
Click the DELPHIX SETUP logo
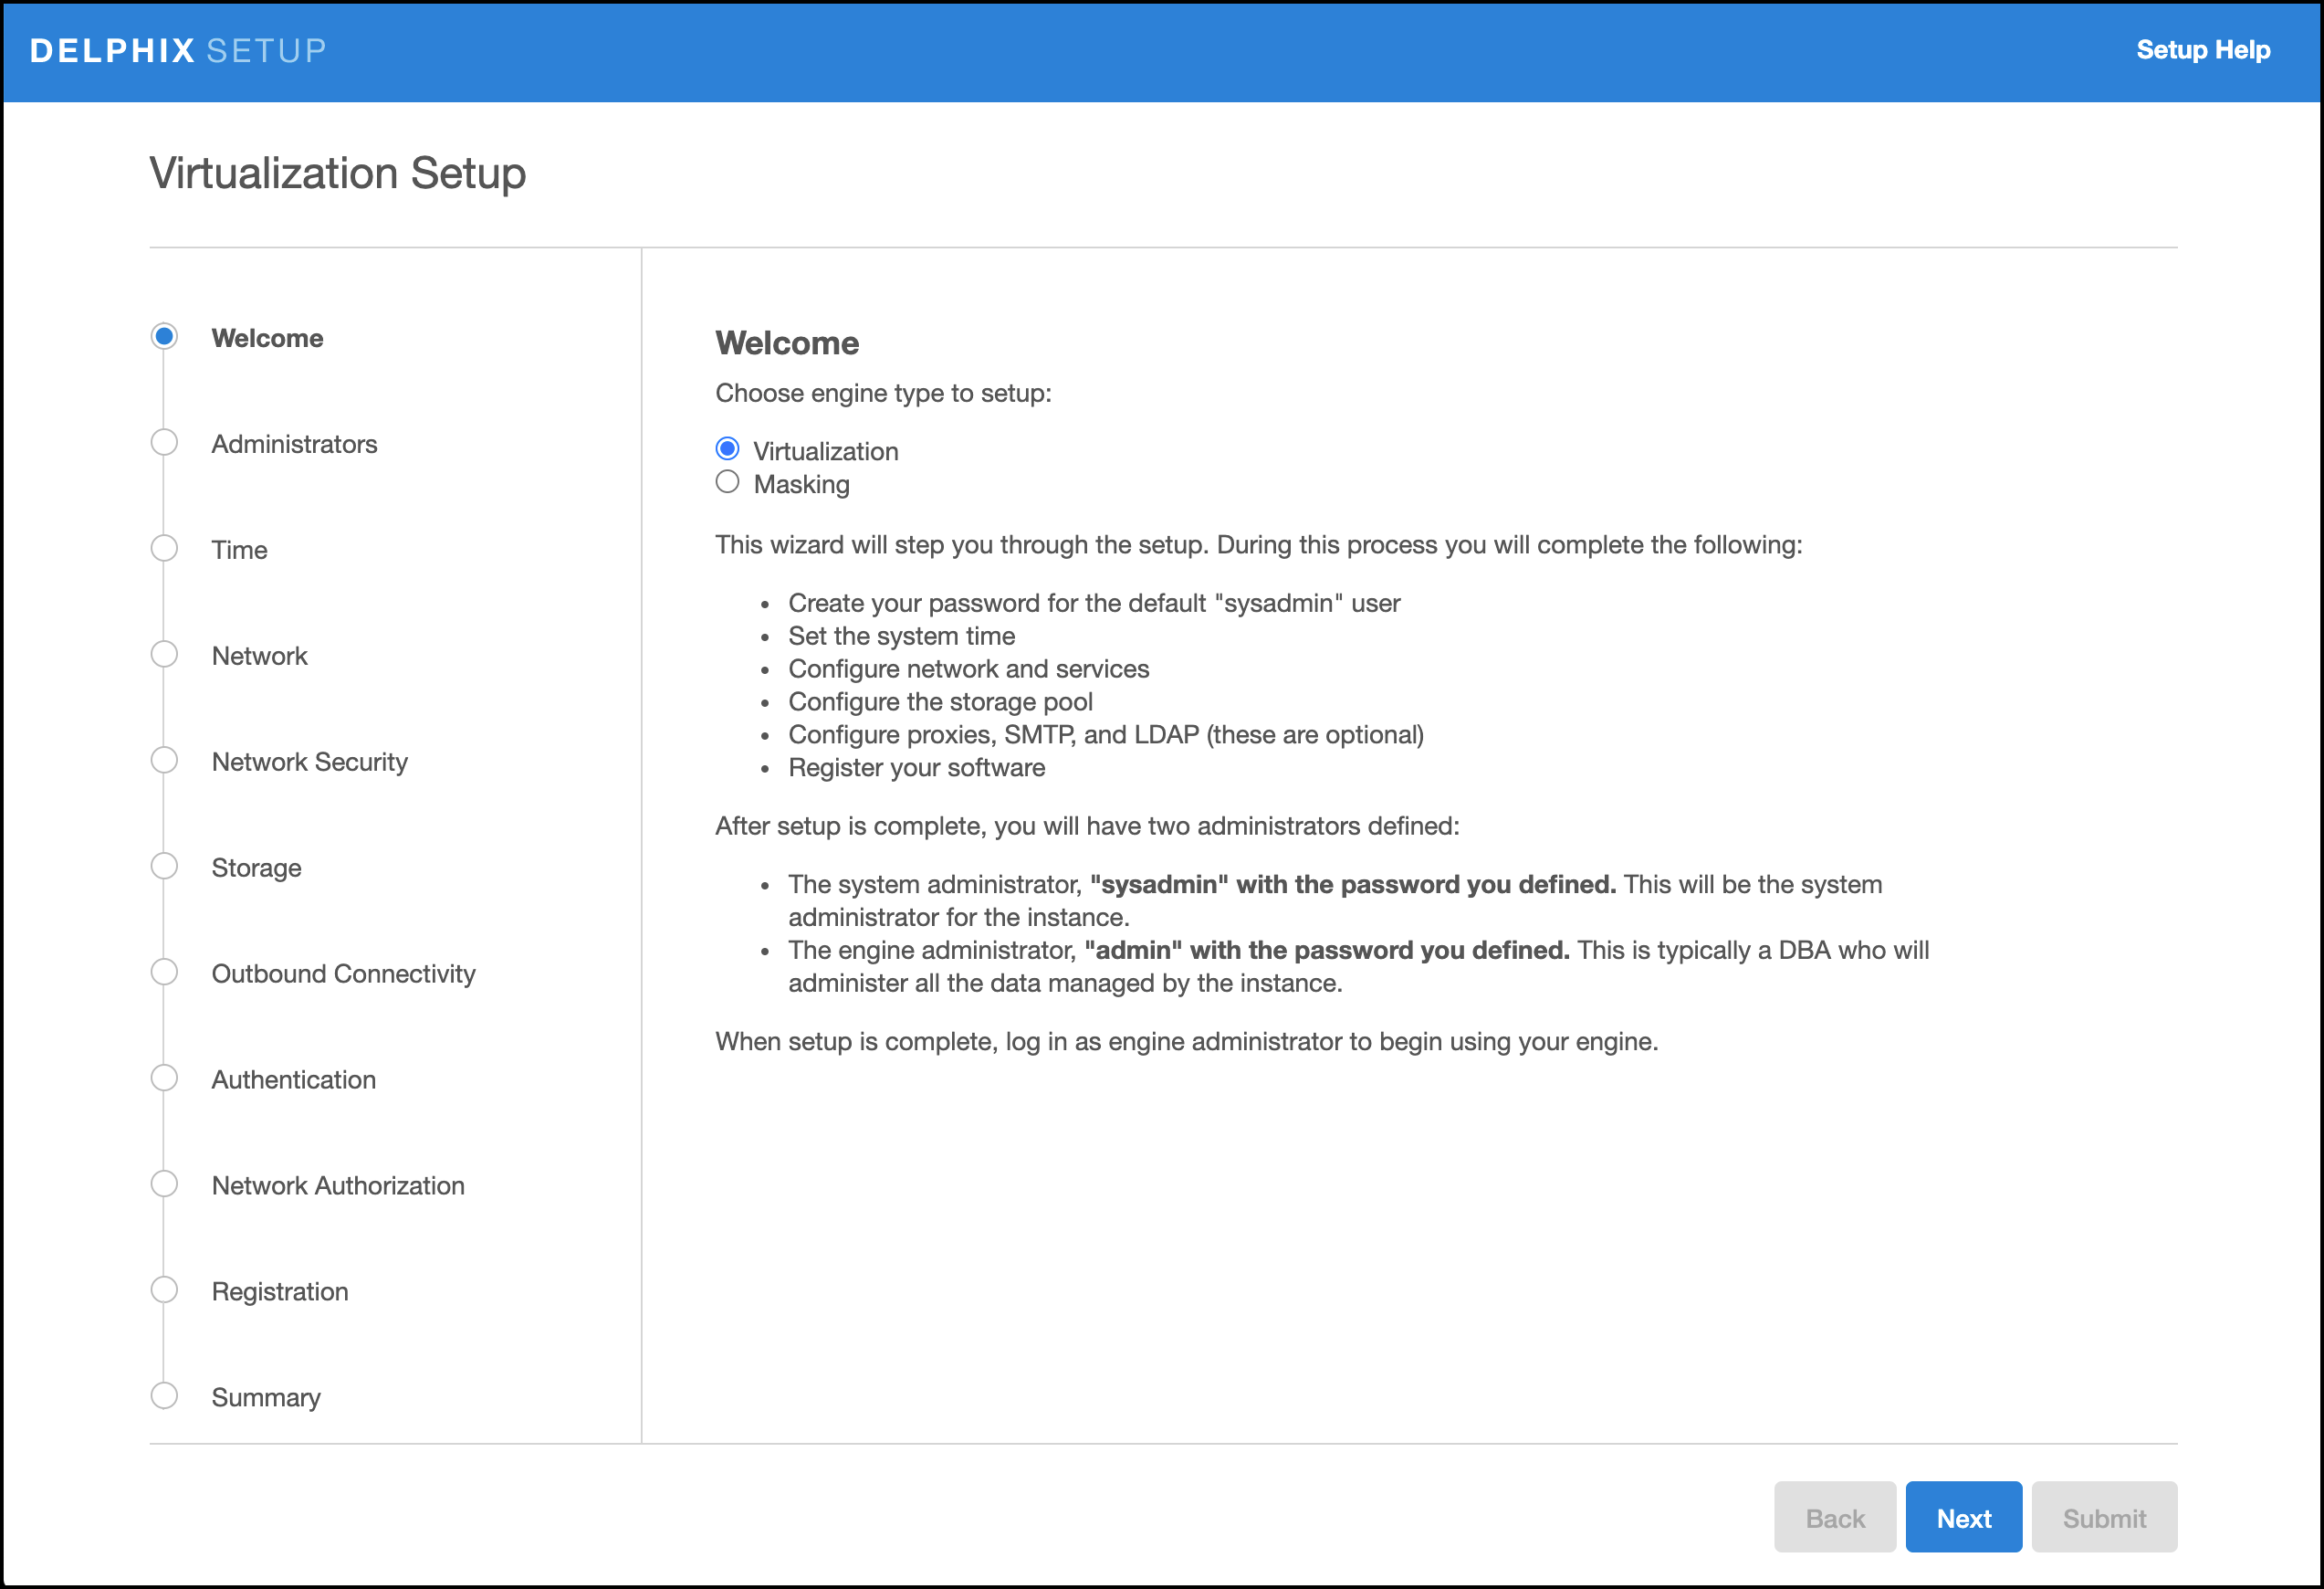pyautogui.click(x=178, y=50)
